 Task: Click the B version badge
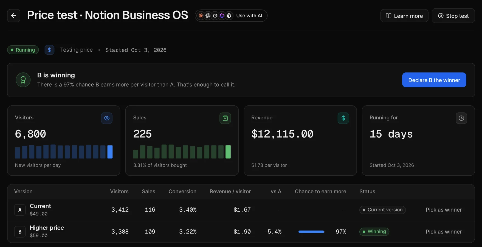pos(20,232)
